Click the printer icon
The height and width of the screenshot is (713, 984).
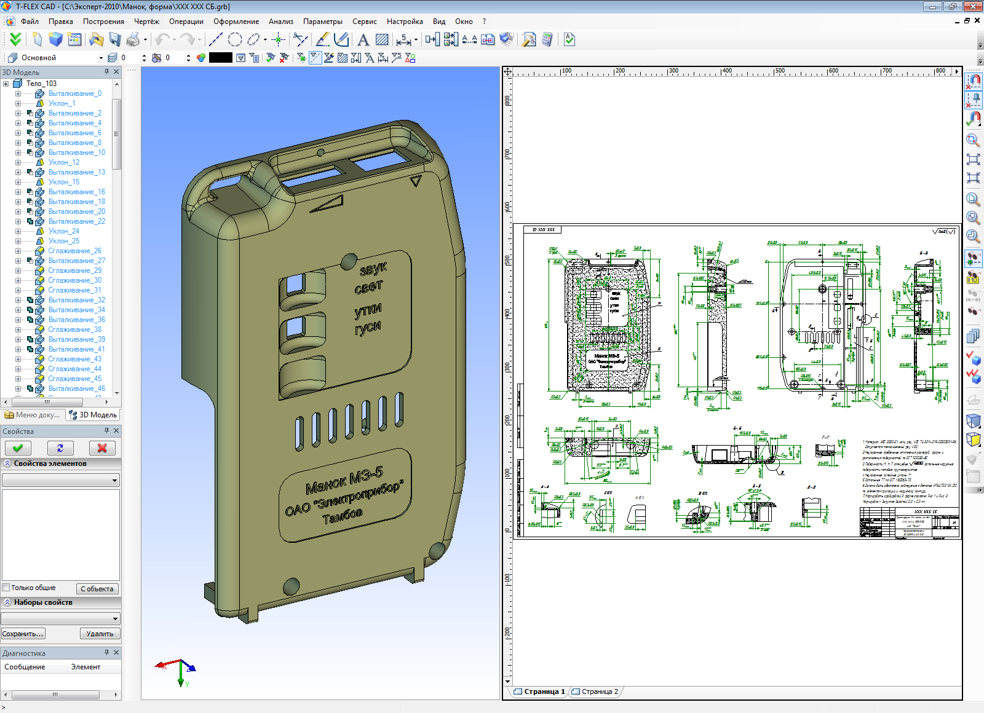pyautogui.click(x=132, y=40)
